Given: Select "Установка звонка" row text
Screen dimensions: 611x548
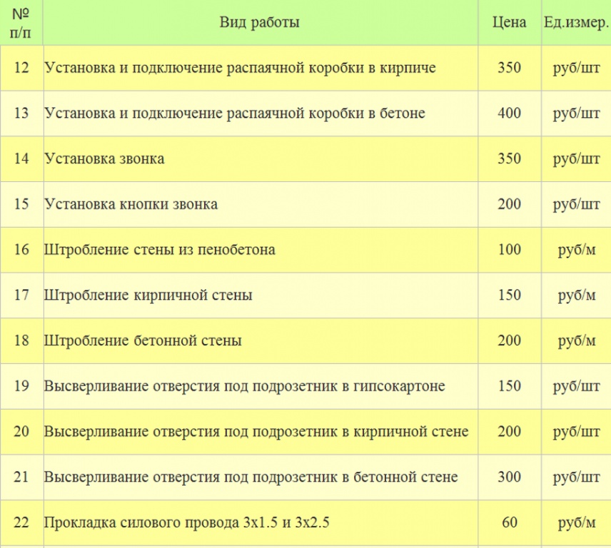Looking at the screenshot, I should (104, 158).
